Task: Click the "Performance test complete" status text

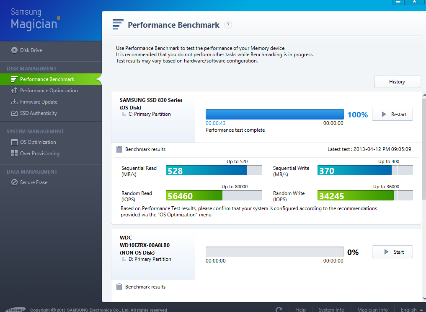Action: [x=235, y=130]
